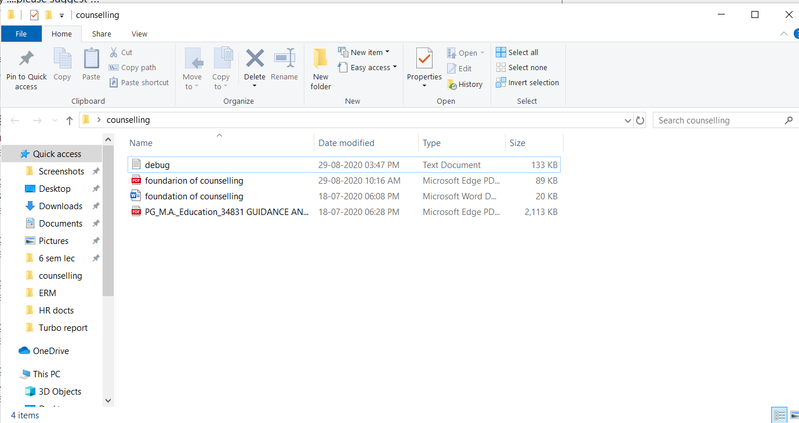The height and width of the screenshot is (423, 799).
Task: Go forward with the right arrow
Action: coord(37,121)
